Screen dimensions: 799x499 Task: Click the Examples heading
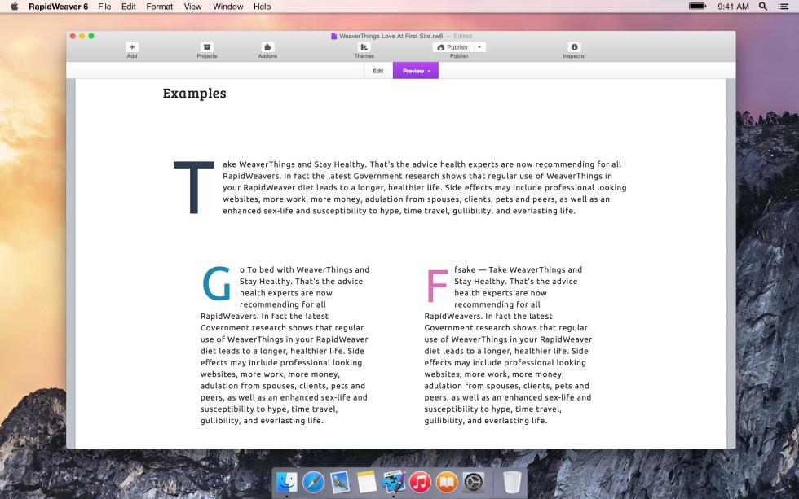[x=194, y=93]
